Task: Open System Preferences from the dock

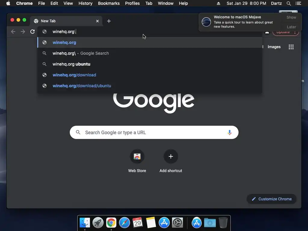Action: pos(177,223)
